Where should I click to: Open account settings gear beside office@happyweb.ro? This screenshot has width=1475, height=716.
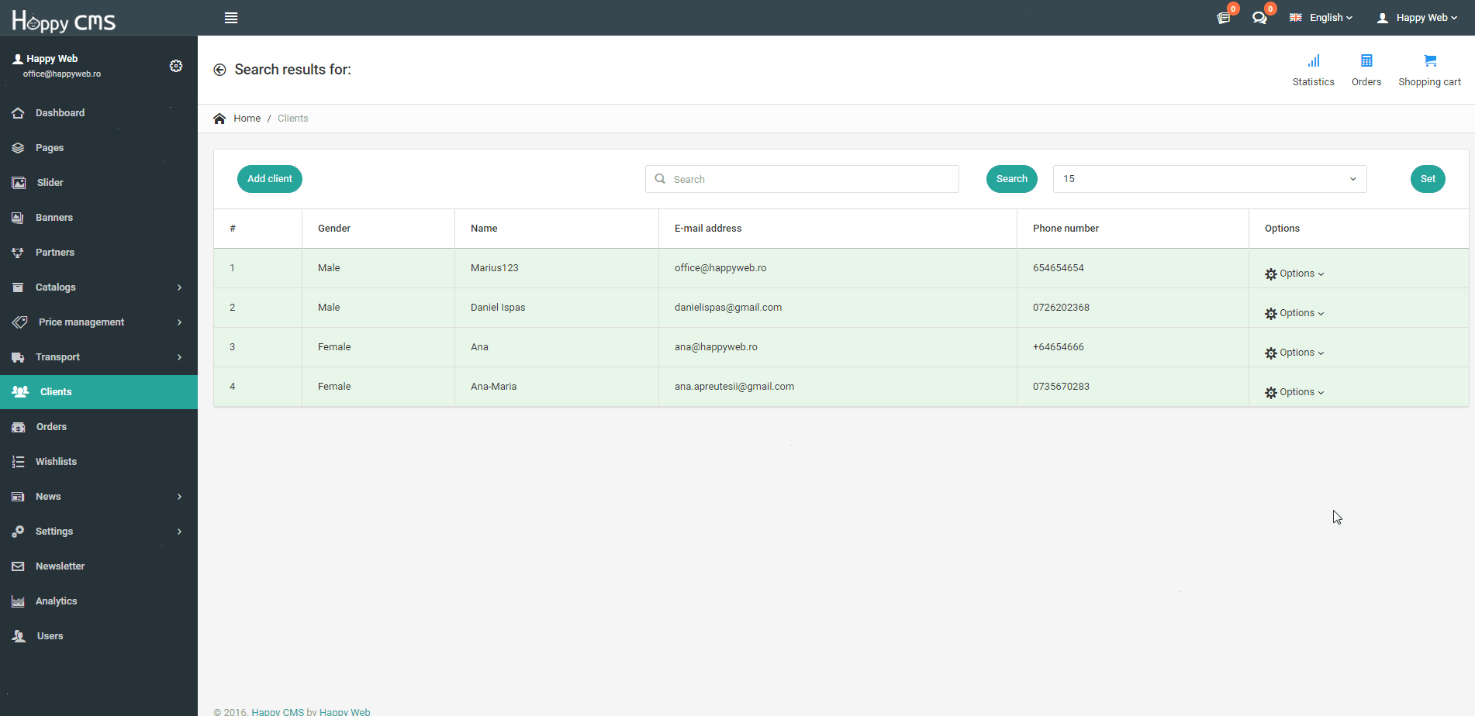tap(176, 66)
